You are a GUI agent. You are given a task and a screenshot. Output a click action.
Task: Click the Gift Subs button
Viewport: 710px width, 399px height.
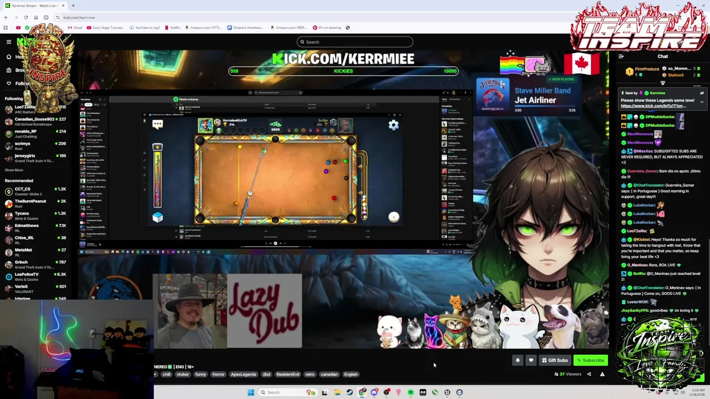(x=555, y=360)
